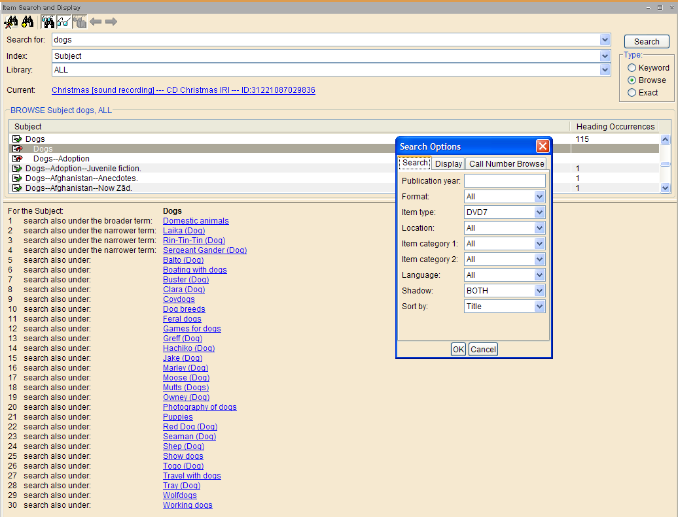The height and width of the screenshot is (517, 678).
Task: Click the Publication year input field
Action: (505, 181)
